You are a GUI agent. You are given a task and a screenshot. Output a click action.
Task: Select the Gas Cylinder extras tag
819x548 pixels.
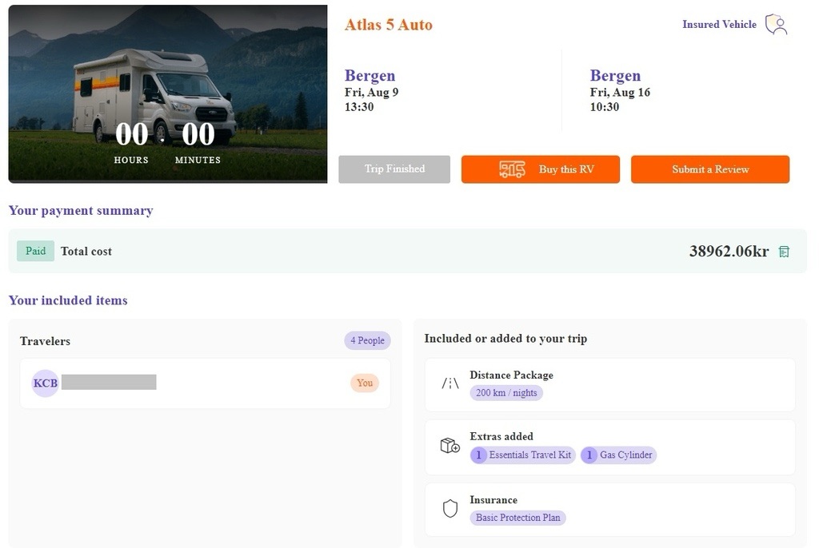point(618,455)
